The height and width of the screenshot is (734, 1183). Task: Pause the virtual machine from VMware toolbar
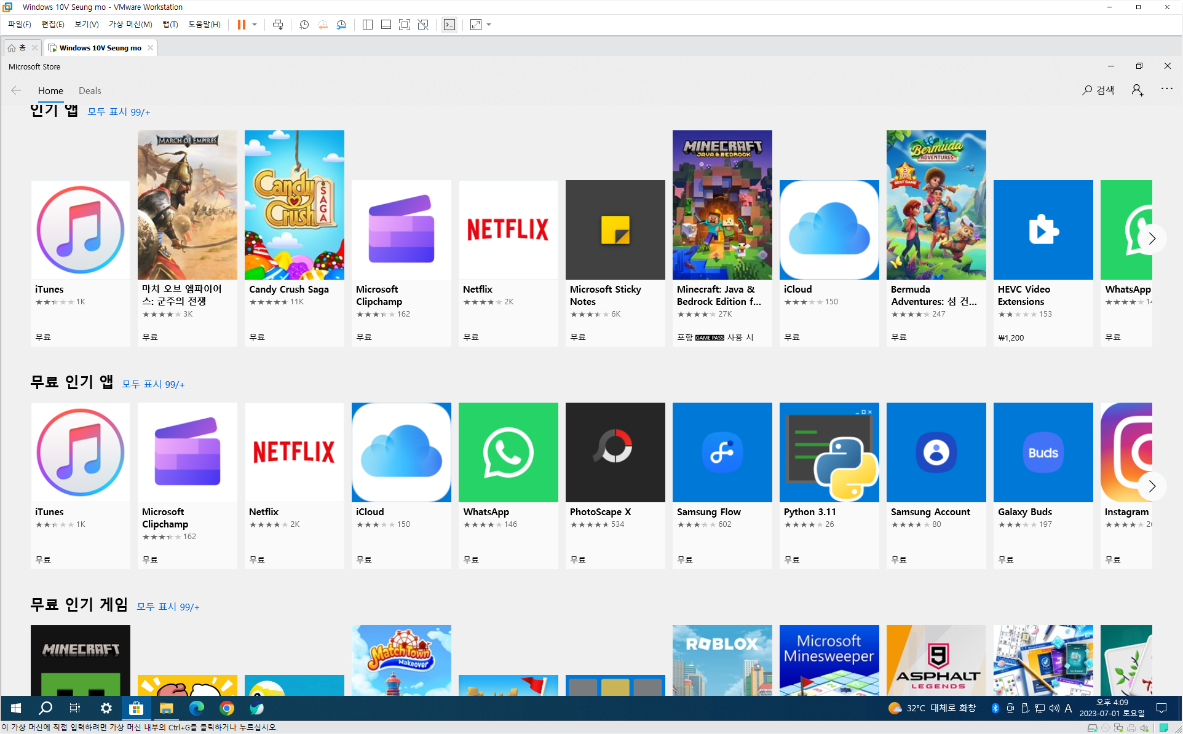coord(241,25)
